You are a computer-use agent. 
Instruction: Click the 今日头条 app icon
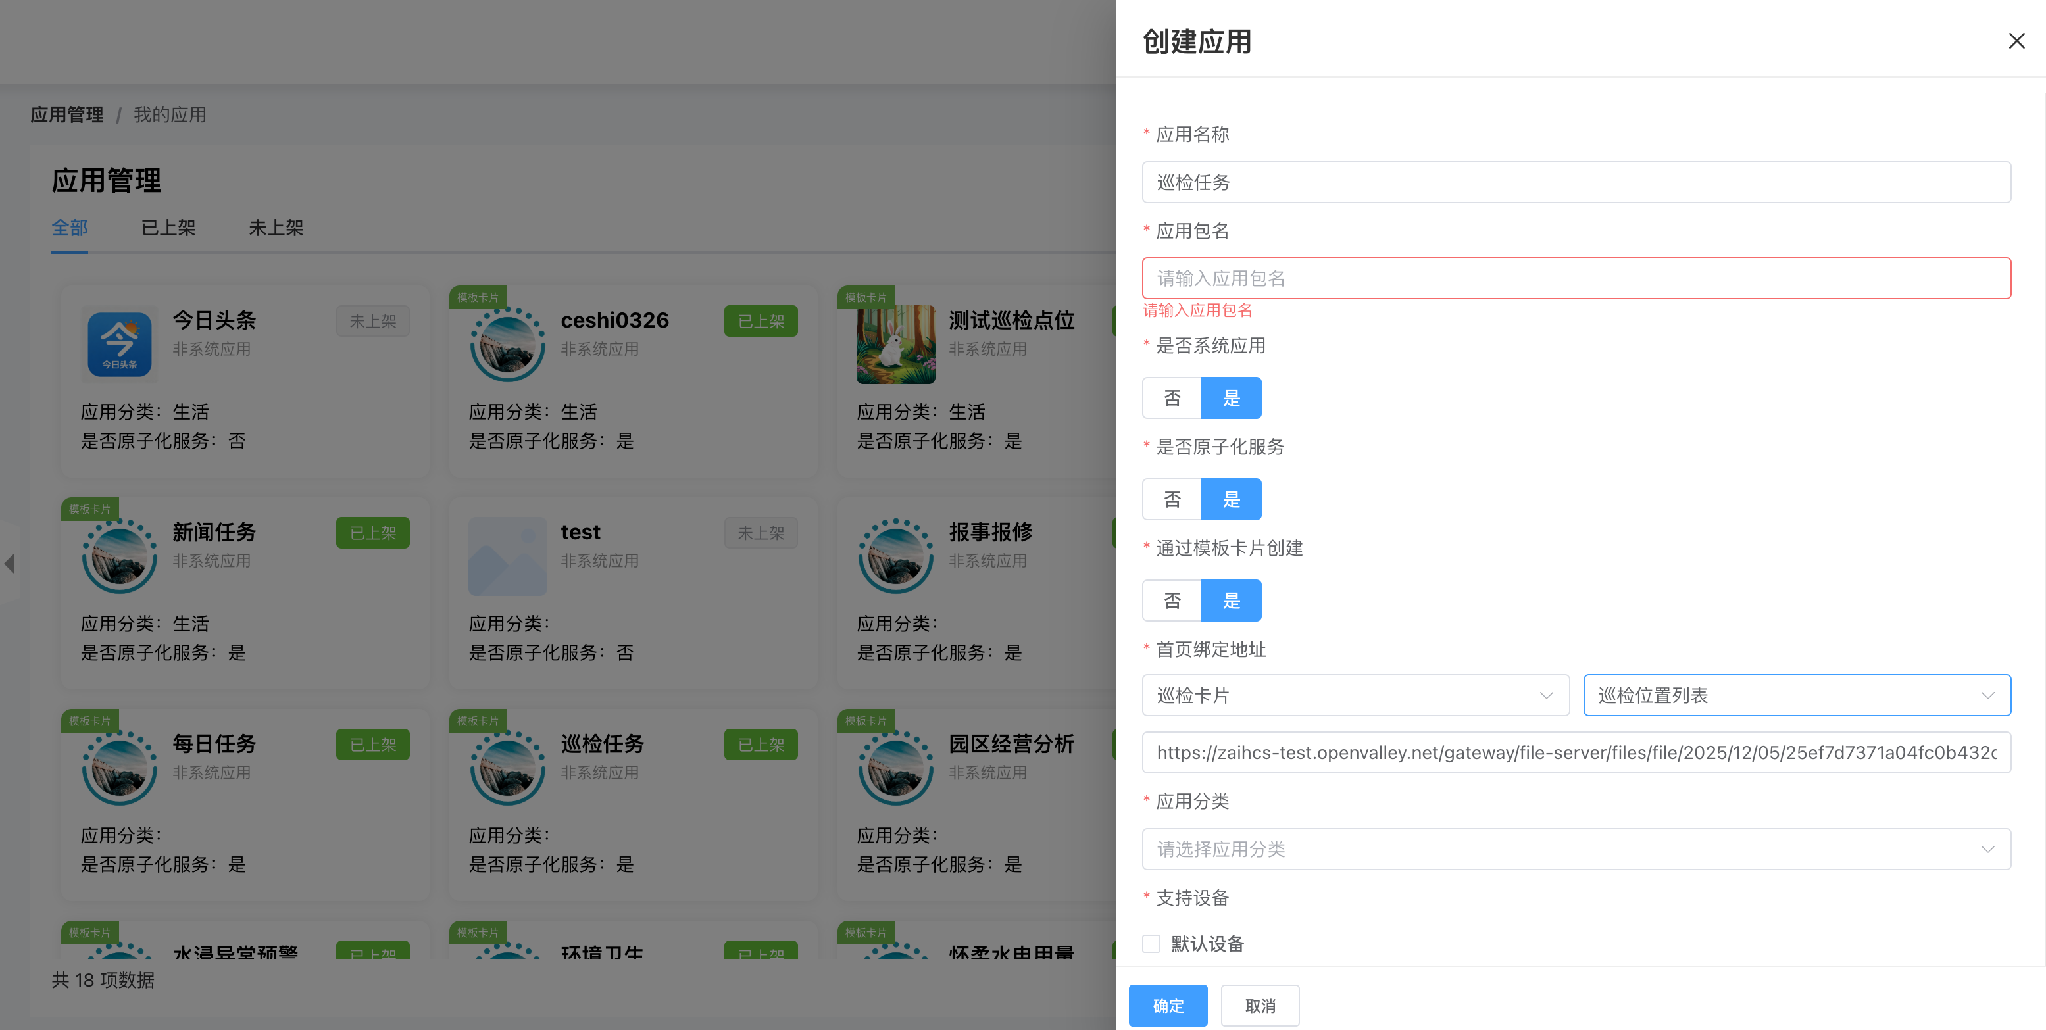[119, 344]
